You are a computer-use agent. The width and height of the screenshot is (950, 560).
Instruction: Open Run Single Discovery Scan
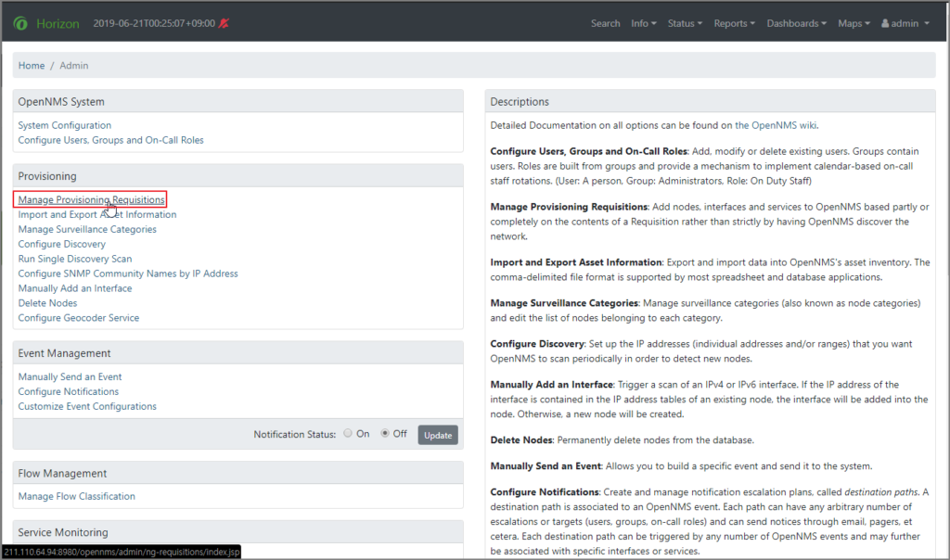75,259
